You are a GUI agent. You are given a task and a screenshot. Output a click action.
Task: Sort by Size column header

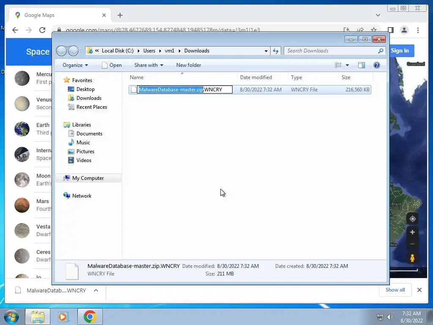356,77
